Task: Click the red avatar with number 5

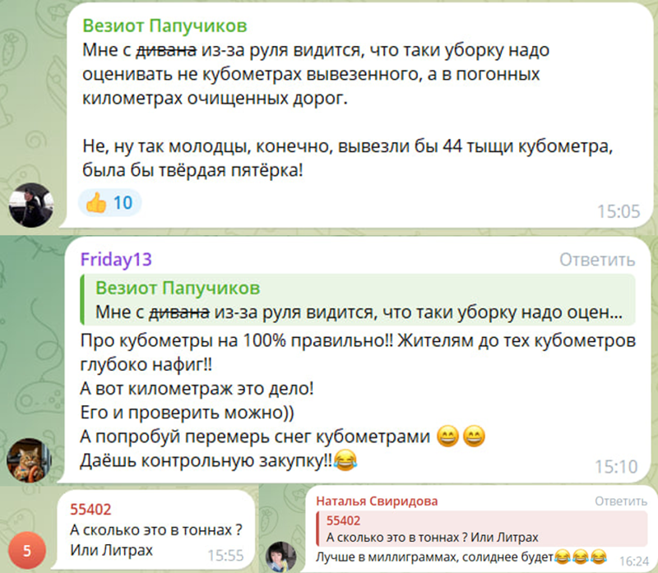Action: point(27,550)
